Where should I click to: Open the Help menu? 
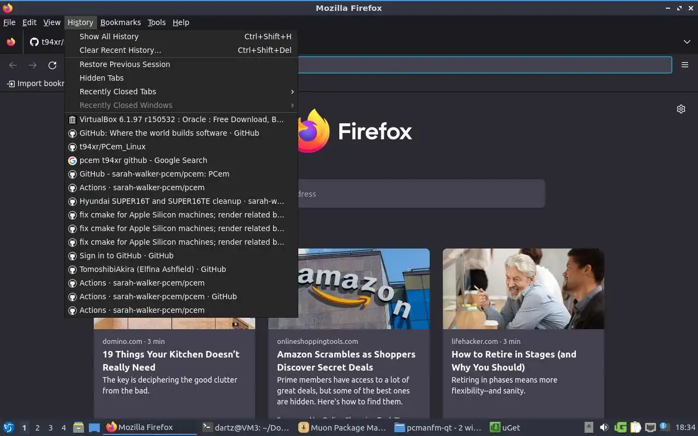tap(181, 22)
